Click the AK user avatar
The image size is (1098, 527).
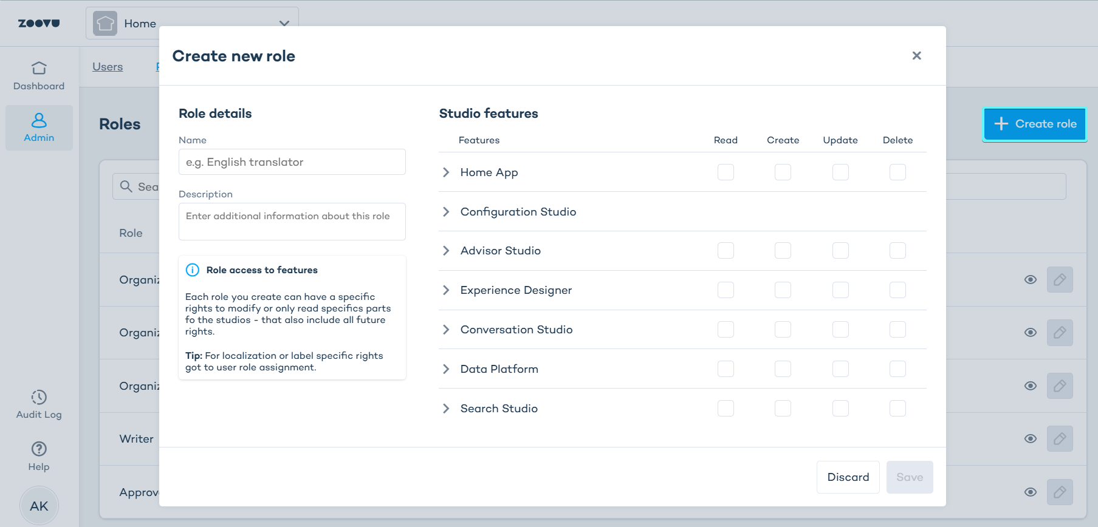39,506
